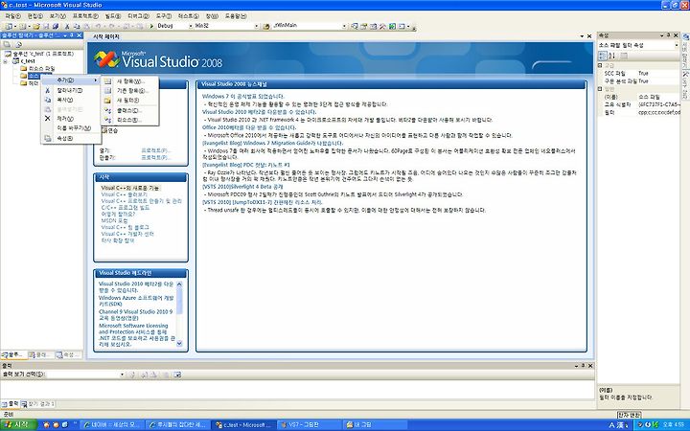Open Properties Window via toolbar icon

(x=364, y=27)
